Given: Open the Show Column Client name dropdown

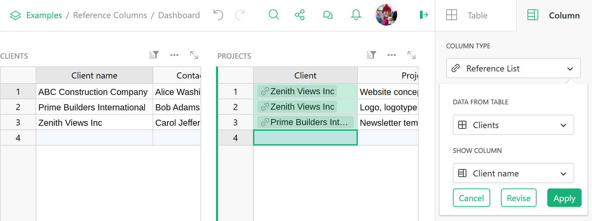Looking at the screenshot, I should (x=513, y=173).
